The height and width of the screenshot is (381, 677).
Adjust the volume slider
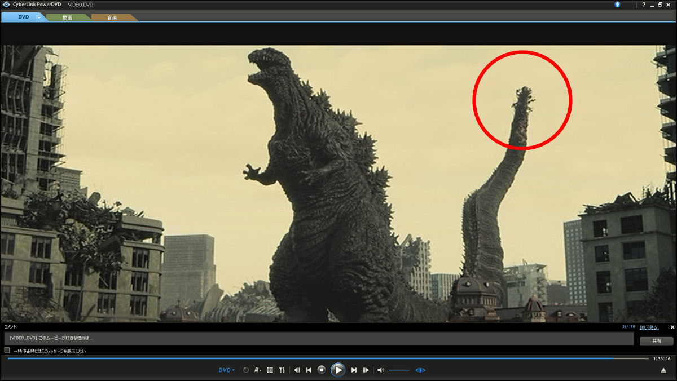click(x=399, y=370)
